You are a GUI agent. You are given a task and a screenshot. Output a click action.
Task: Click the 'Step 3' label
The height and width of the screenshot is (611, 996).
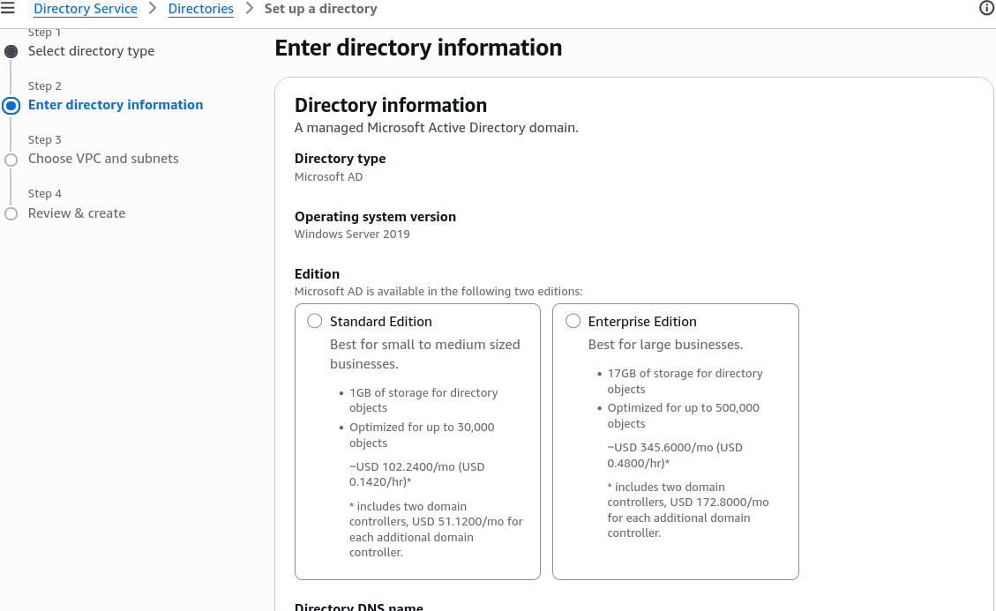44,139
